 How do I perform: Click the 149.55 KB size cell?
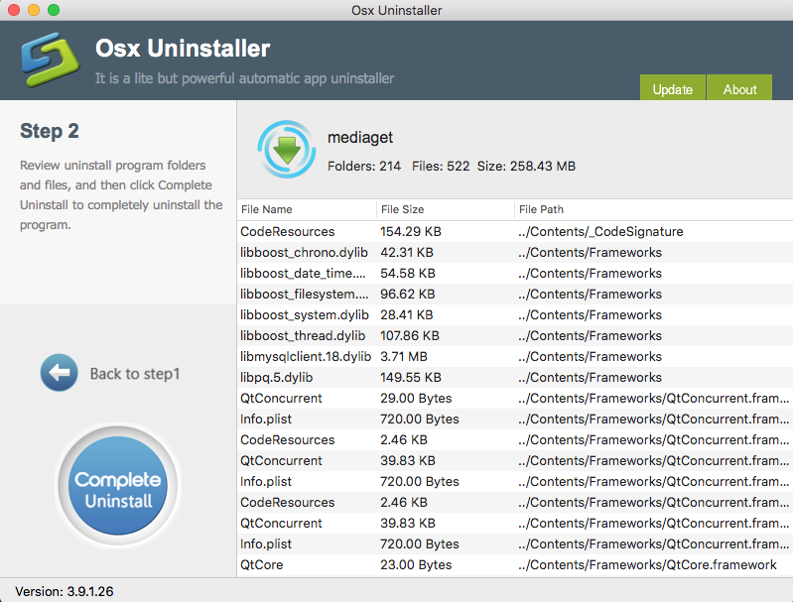(x=411, y=378)
